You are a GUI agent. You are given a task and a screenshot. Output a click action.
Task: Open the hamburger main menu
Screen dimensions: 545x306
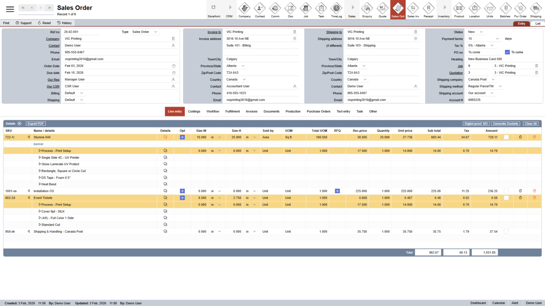click(10, 9)
